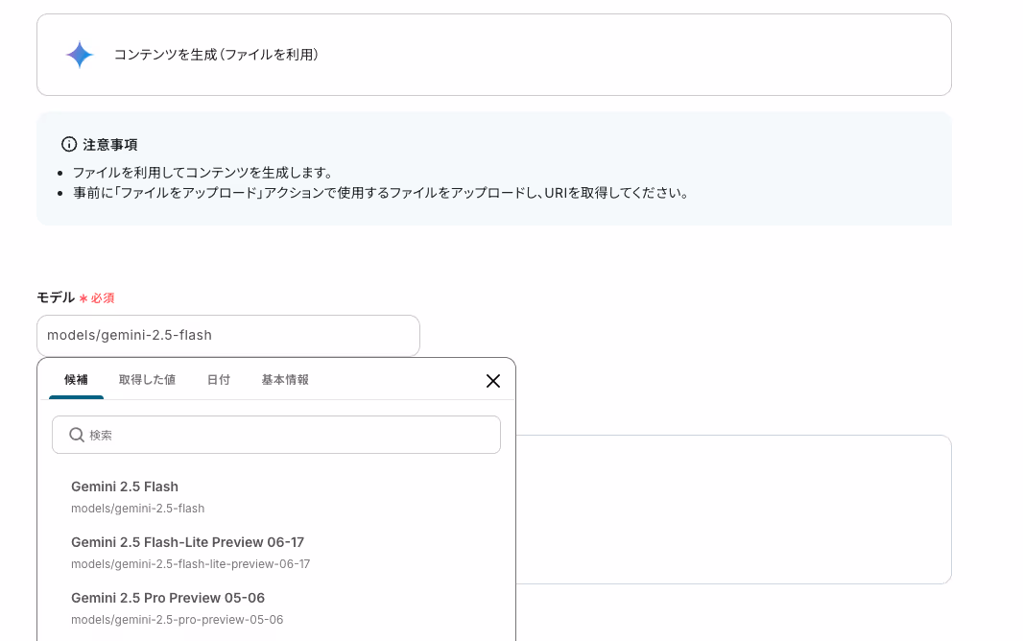
Task: Click the magnifier icon in search box
Action: [77, 435]
